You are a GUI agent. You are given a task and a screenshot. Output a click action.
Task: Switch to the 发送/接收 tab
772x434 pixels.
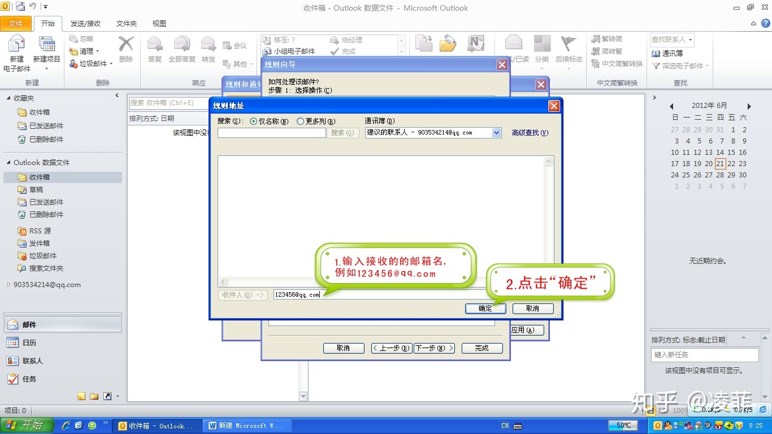(x=85, y=24)
